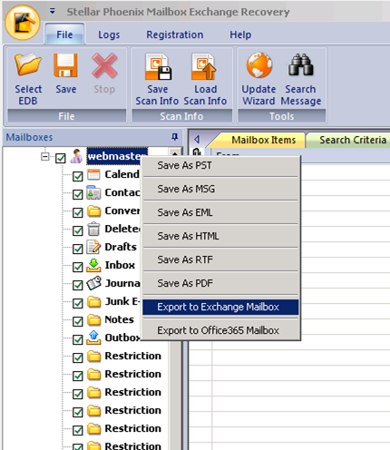Click the Deleted Items trash can icon
Viewport: 390px width, 450px height.
[x=93, y=229]
